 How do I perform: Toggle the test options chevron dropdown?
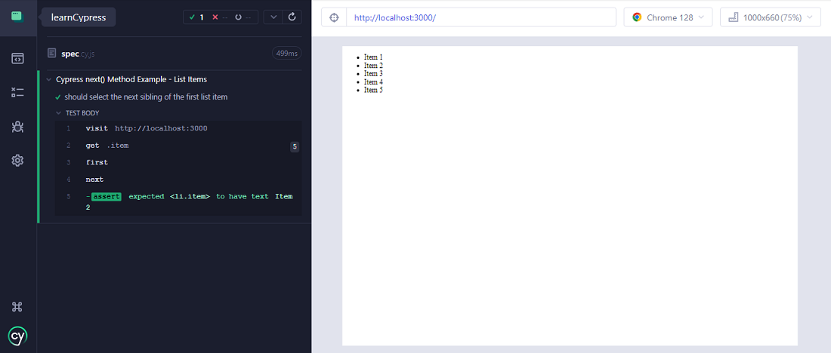pos(273,17)
